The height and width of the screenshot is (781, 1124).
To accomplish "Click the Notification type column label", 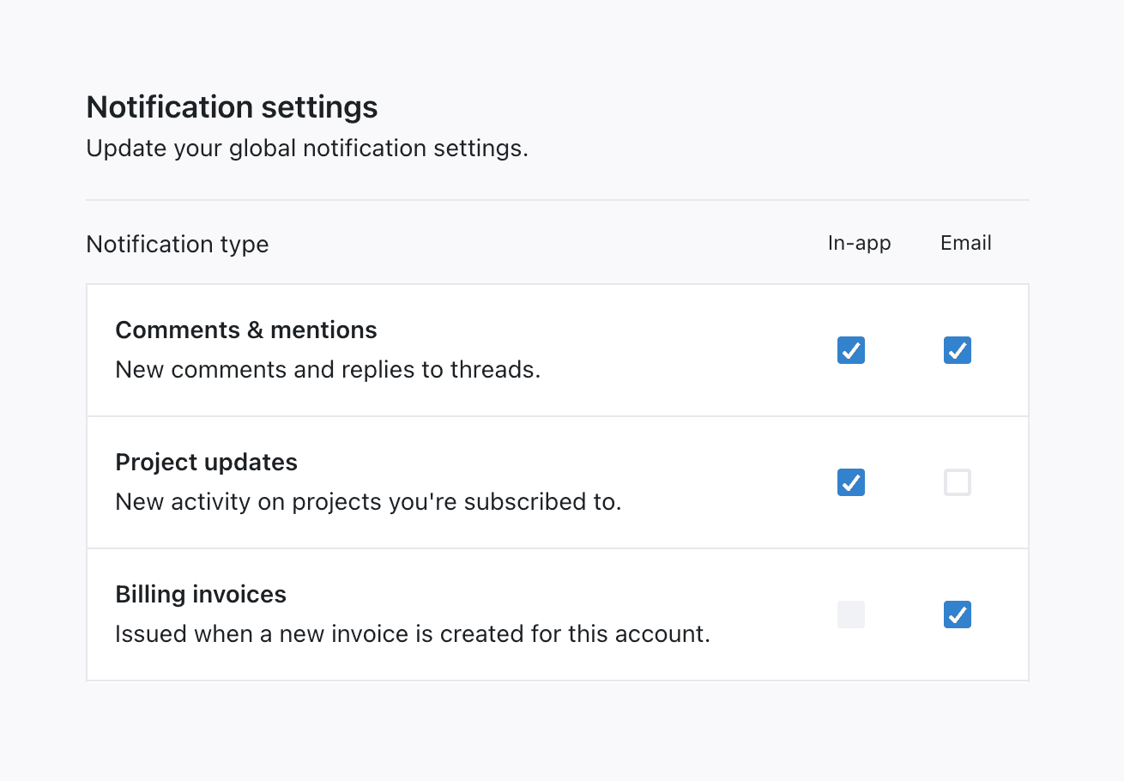I will pos(178,244).
